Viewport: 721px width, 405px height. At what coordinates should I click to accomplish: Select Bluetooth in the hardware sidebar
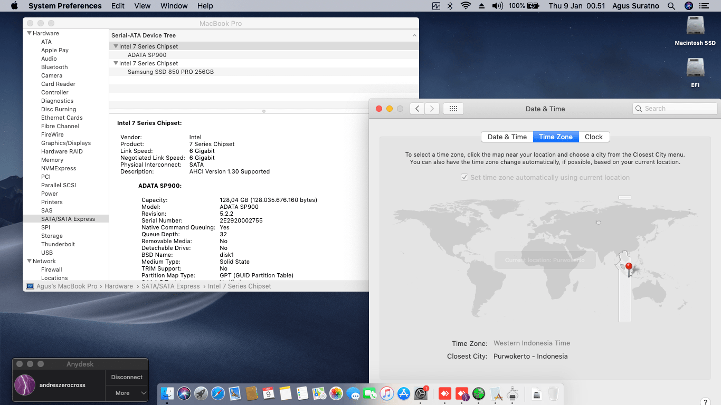[x=54, y=67]
